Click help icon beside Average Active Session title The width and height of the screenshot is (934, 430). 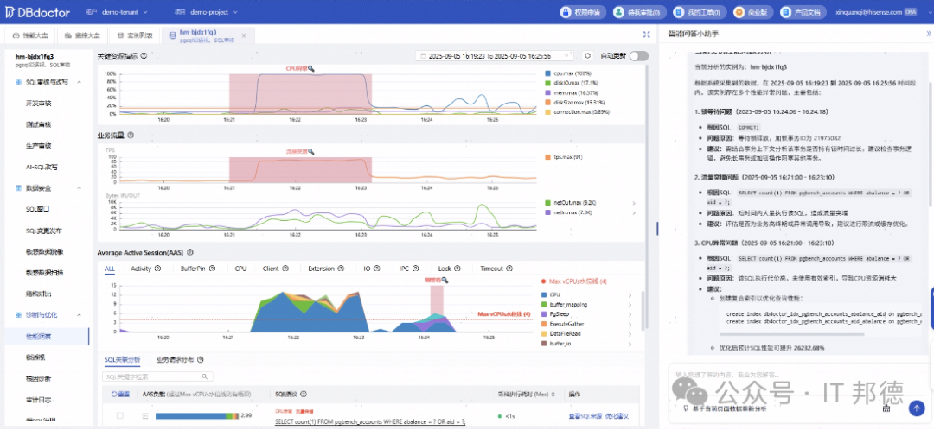tap(189, 252)
